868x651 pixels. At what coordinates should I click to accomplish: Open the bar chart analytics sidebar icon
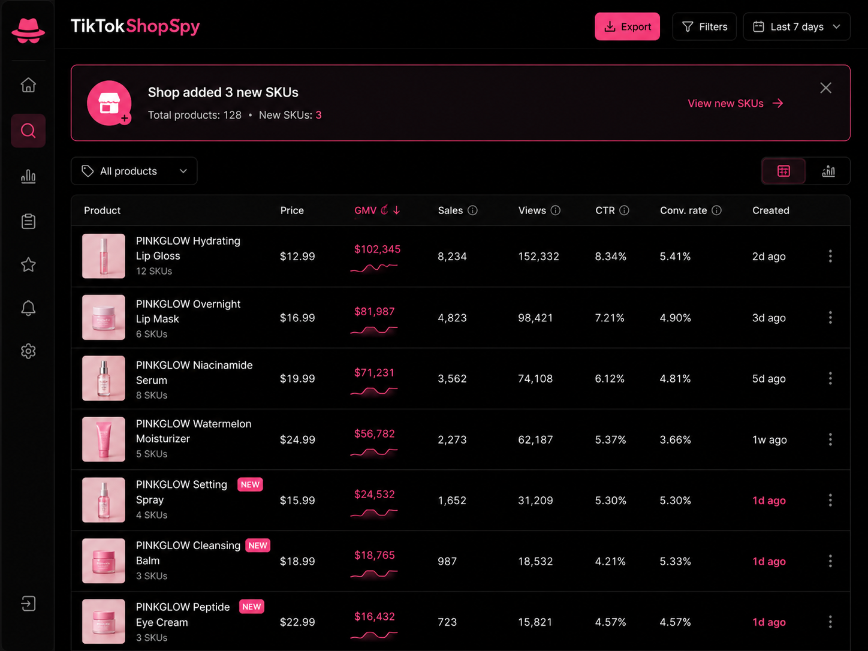pyautogui.click(x=28, y=176)
